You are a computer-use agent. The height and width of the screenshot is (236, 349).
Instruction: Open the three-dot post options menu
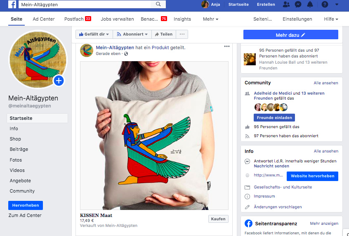tap(227, 46)
